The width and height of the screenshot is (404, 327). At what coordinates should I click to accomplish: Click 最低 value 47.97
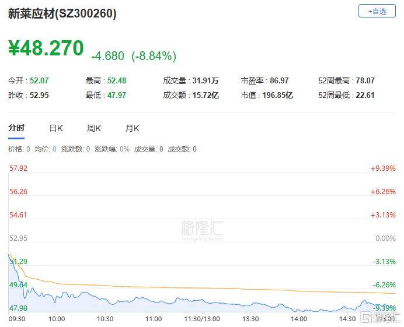tap(117, 95)
